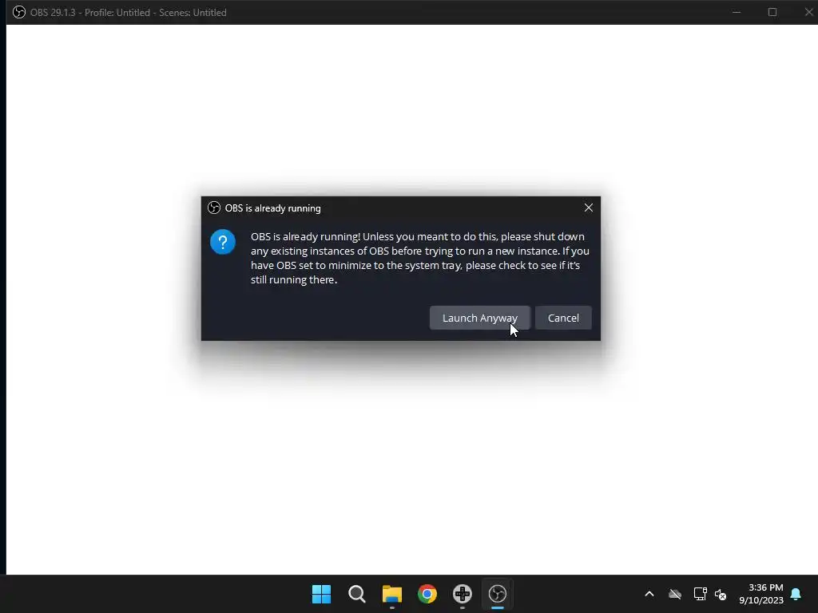Close the OBS 29.1.3 main window
Image resolution: width=818 pixels, height=613 pixels.
(808, 12)
